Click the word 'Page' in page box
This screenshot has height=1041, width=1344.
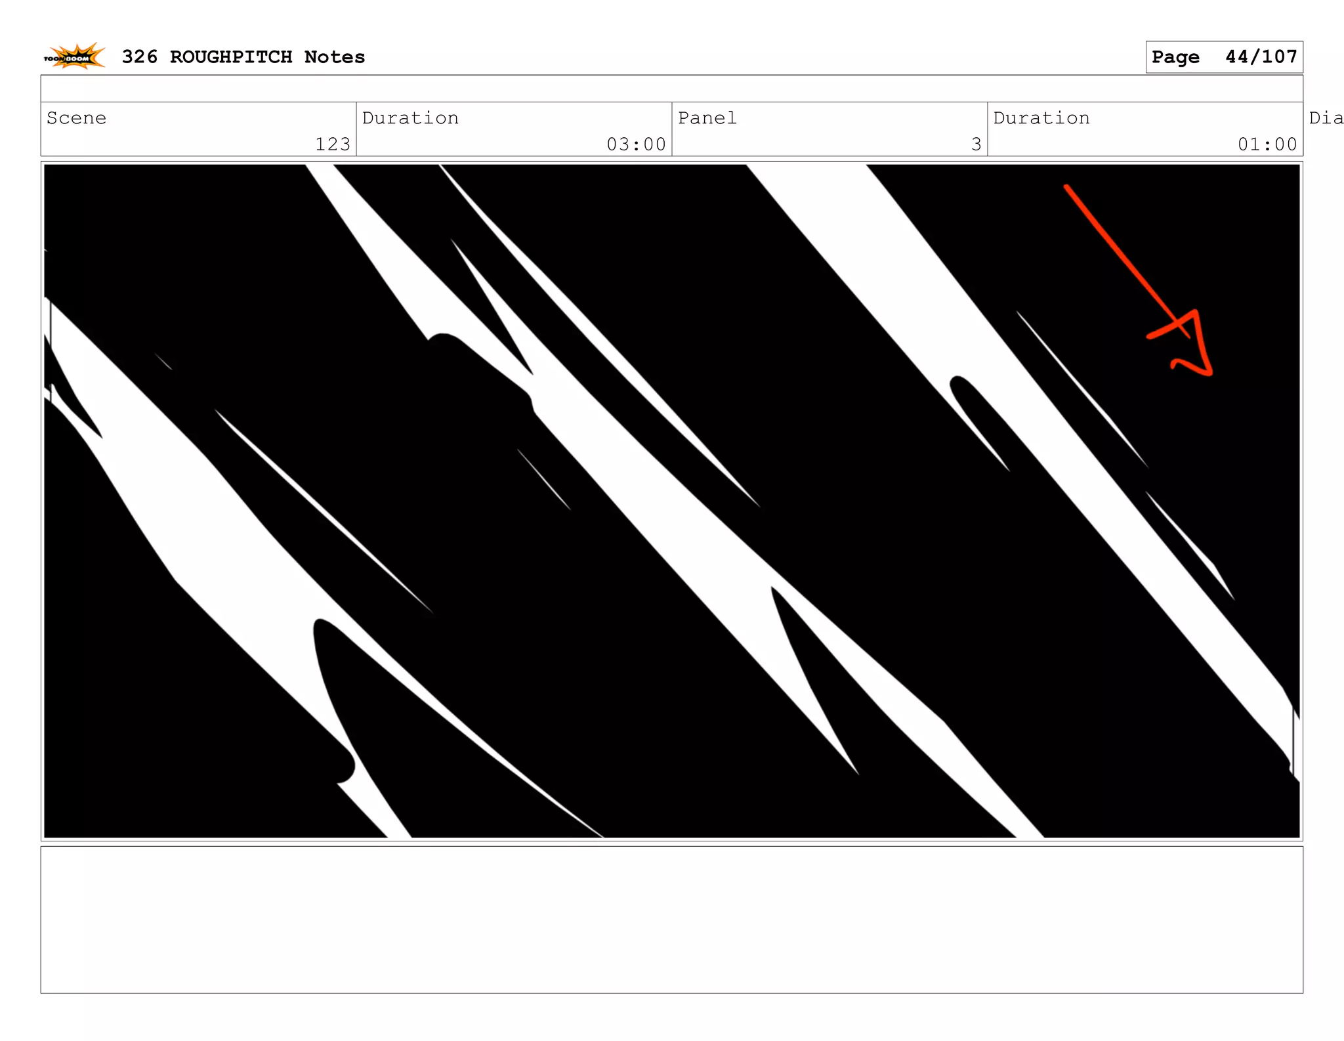(x=1175, y=57)
